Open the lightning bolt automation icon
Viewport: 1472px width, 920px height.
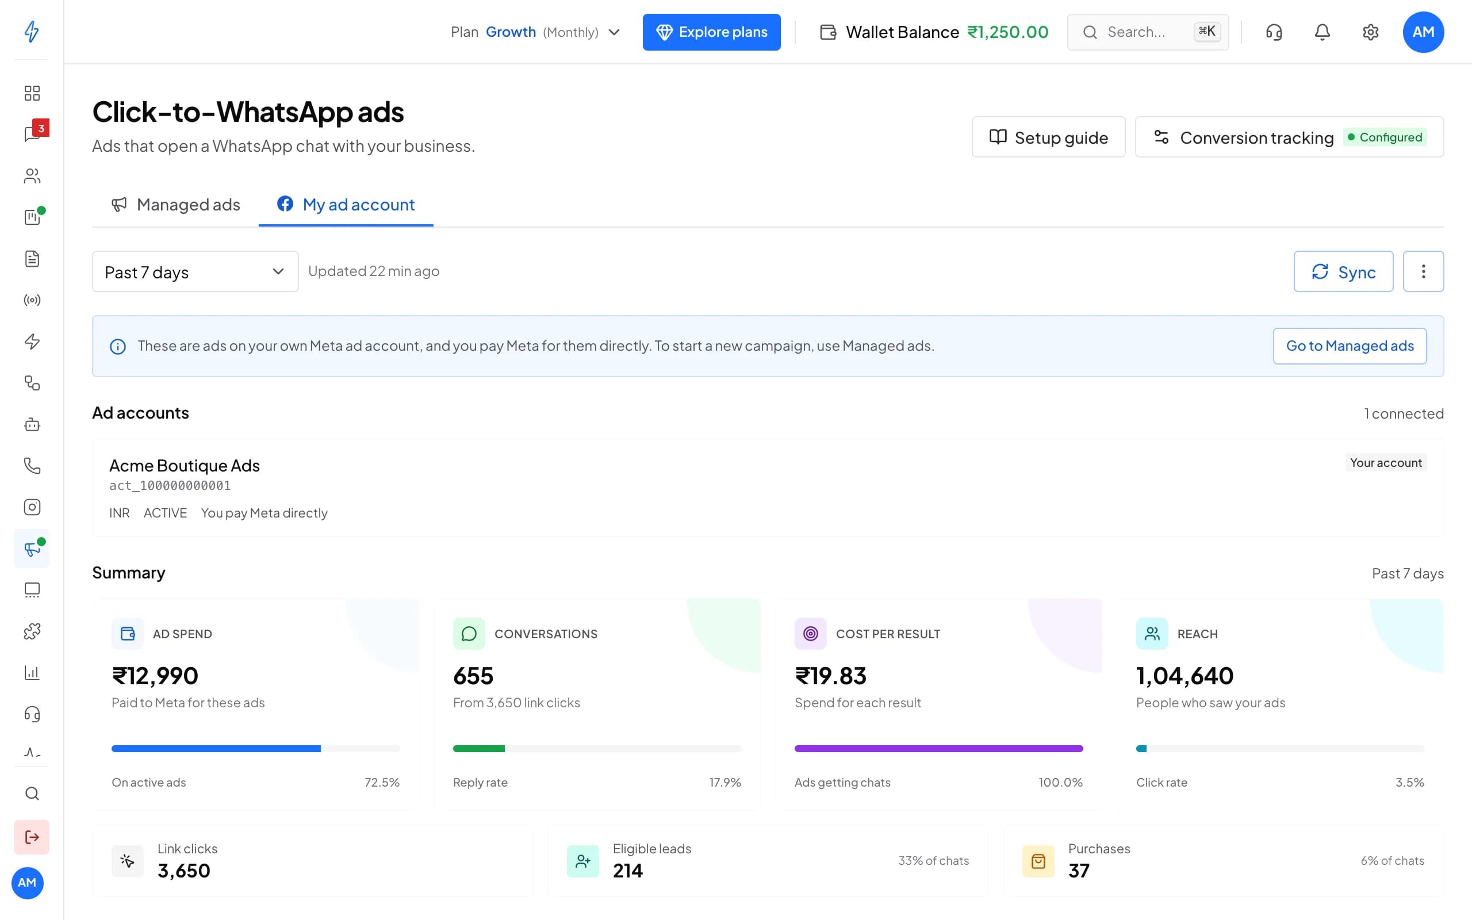tap(32, 342)
